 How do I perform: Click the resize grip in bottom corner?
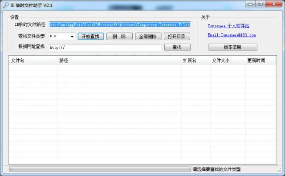click(279, 170)
